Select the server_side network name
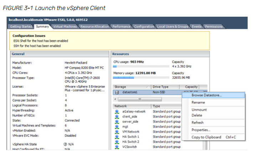This screenshot has width=253, height=157. [x=130, y=122]
